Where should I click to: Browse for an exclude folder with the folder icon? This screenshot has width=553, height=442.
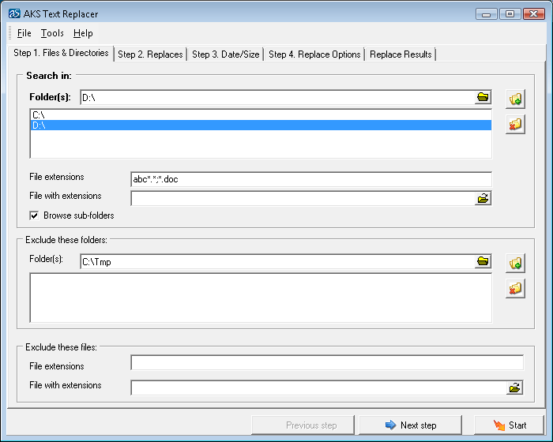[x=483, y=261]
